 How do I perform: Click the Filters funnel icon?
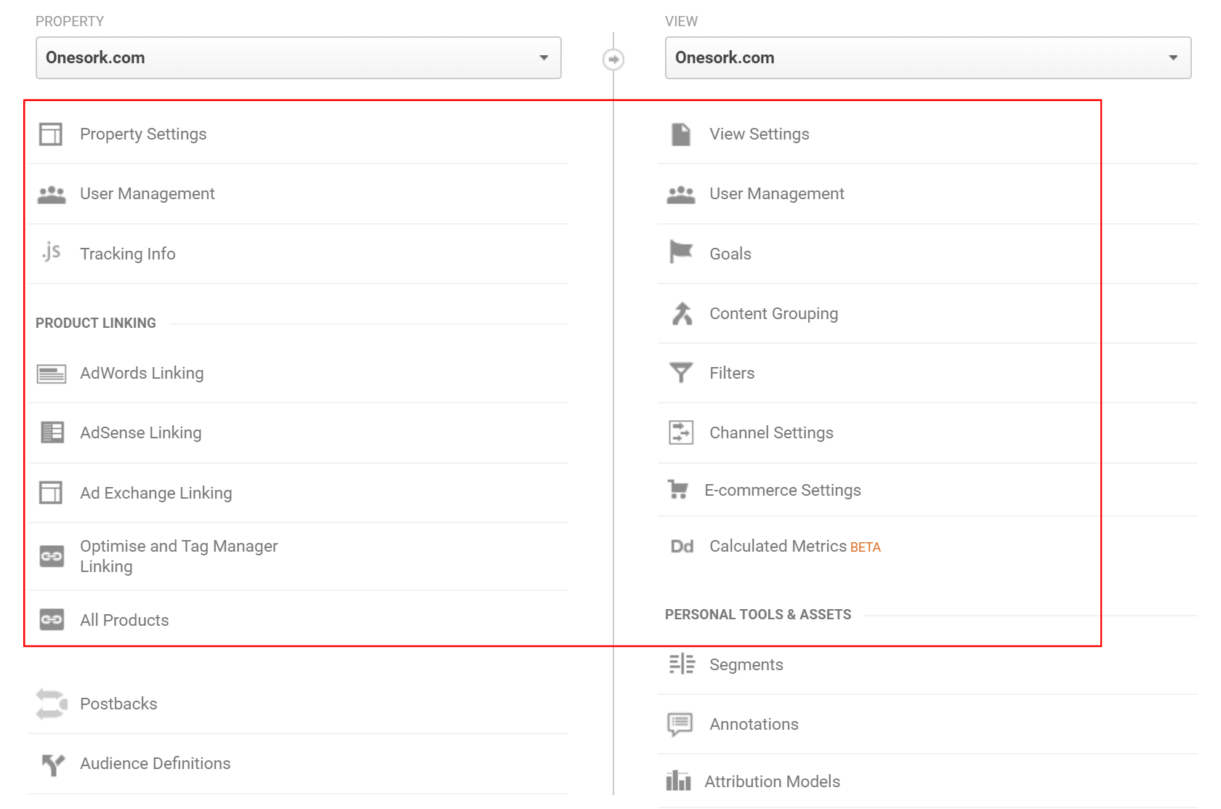pyautogui.click(x=681, y=372)
